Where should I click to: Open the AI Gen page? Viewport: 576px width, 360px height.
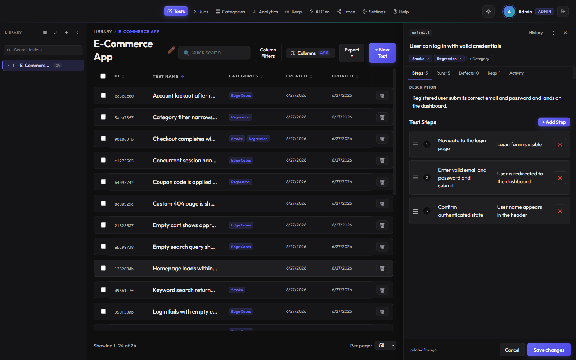319,12
